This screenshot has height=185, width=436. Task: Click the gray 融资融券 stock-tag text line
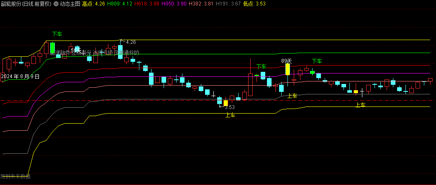point(95,53)
